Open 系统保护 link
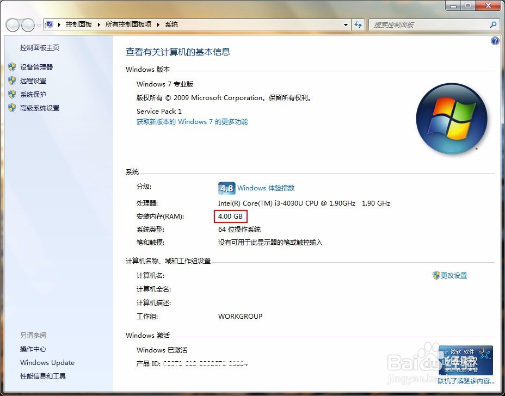The image size is (505, 396). (33, 94)
